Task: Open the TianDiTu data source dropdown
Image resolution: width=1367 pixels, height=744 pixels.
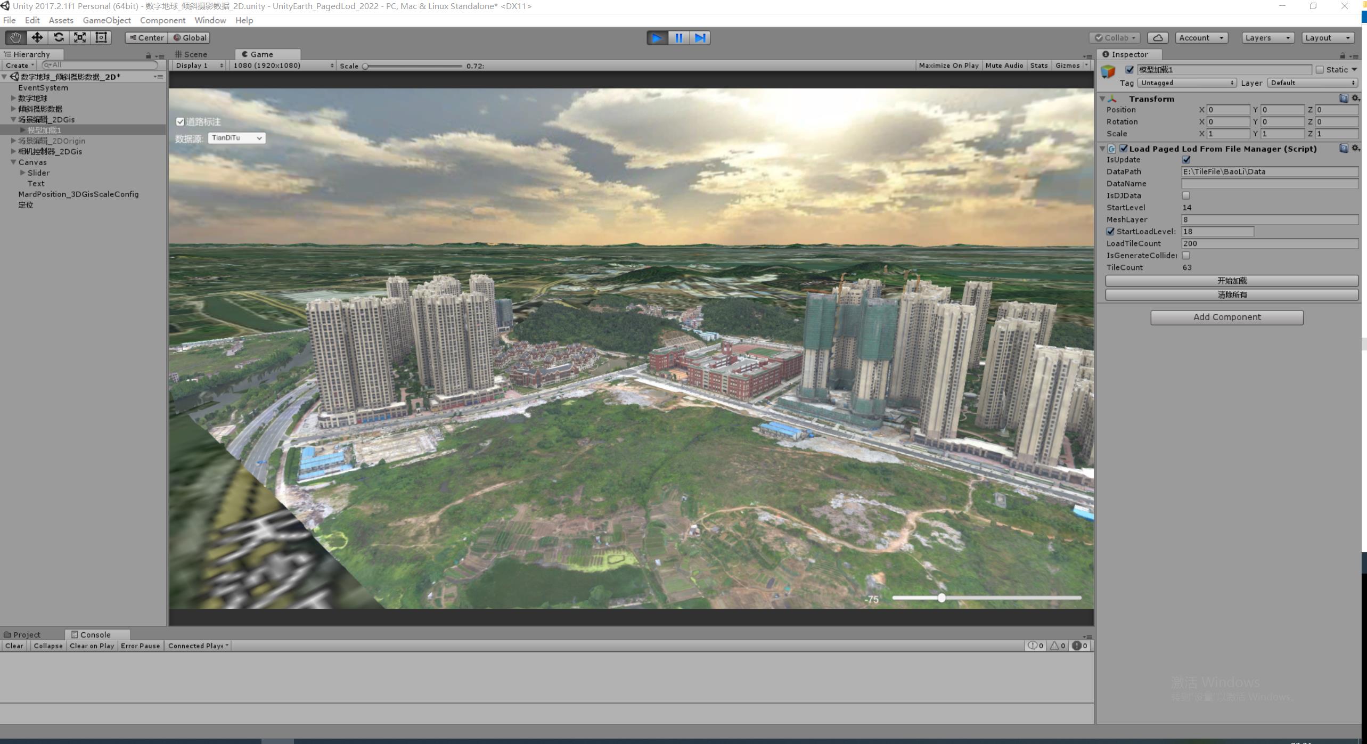Action: pos(236,138)
